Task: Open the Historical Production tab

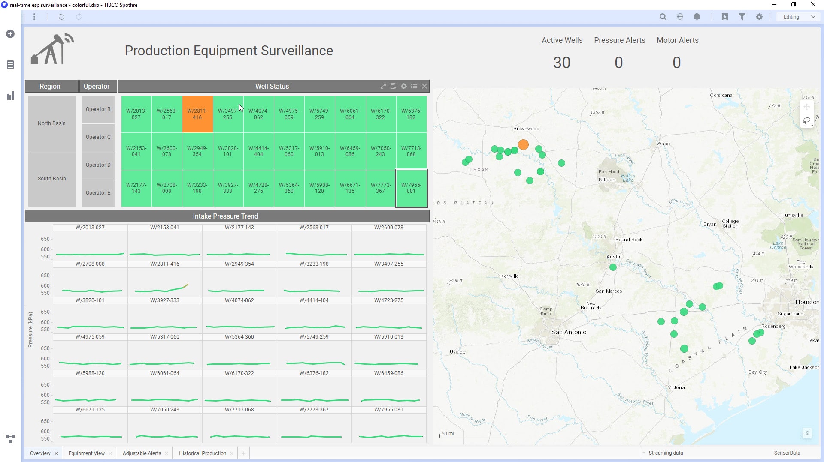Action: (x=203, y=453)
